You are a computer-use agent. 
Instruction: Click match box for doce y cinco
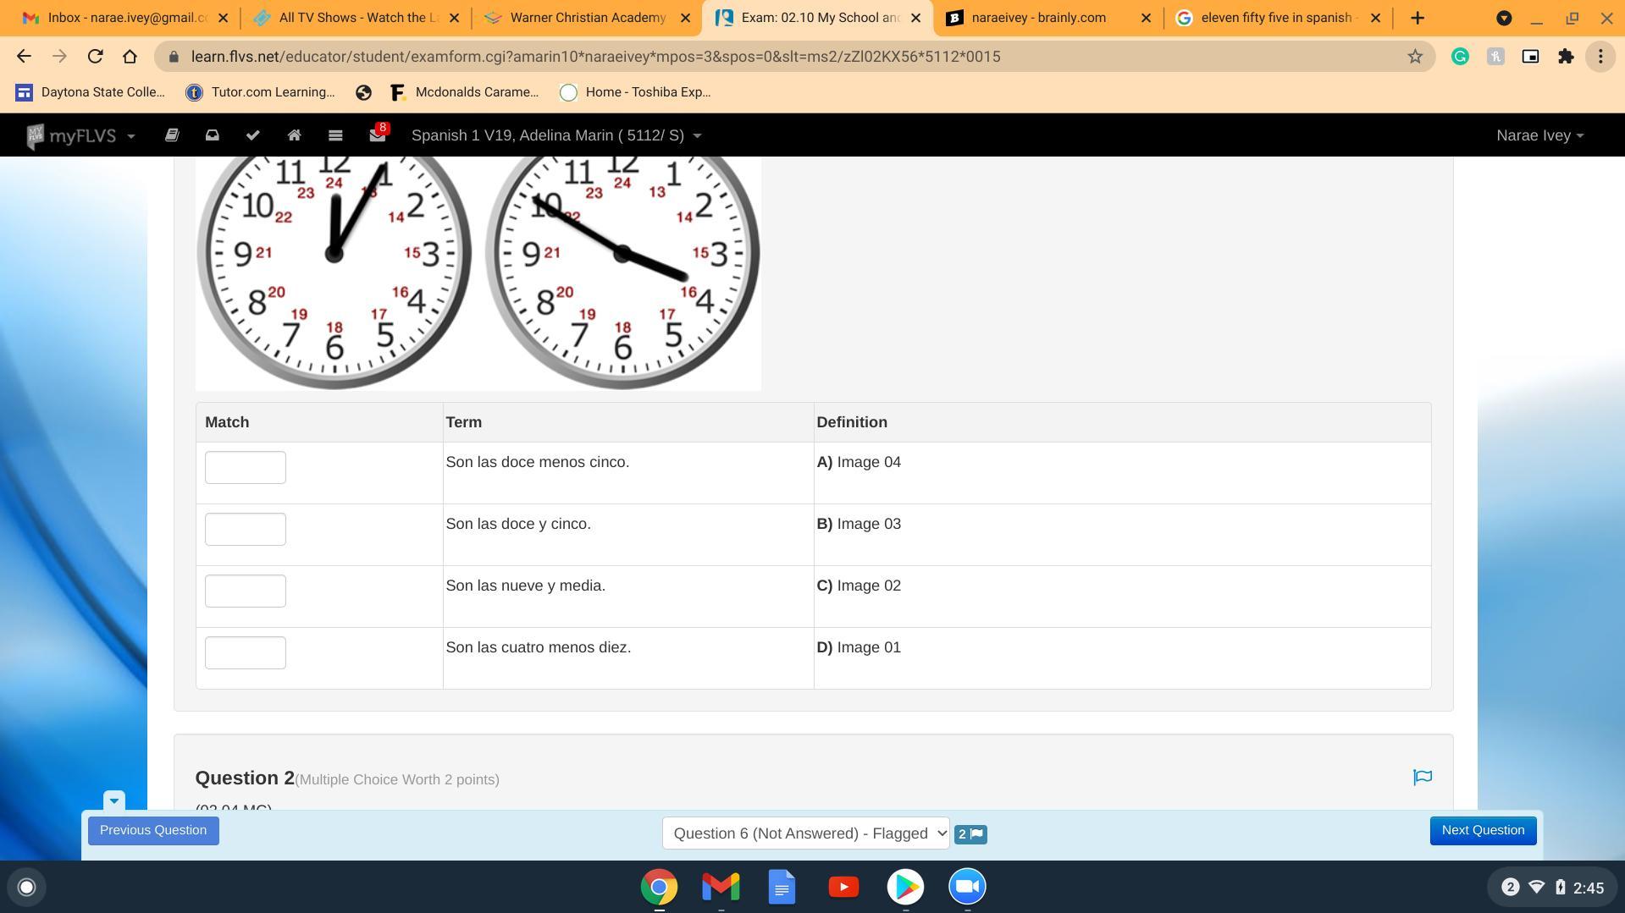coord(246,529)
